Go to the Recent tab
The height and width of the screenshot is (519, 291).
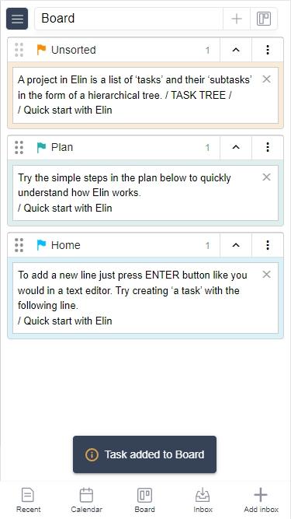(29, 500)
